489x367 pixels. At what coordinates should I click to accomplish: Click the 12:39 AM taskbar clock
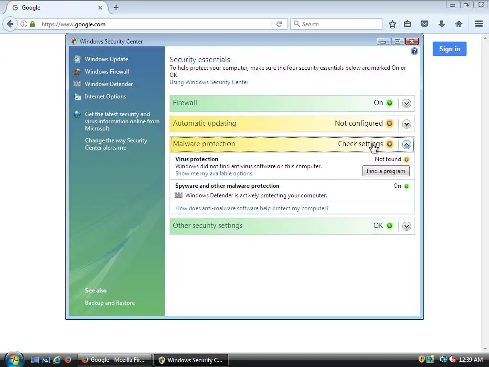point(471,359)
